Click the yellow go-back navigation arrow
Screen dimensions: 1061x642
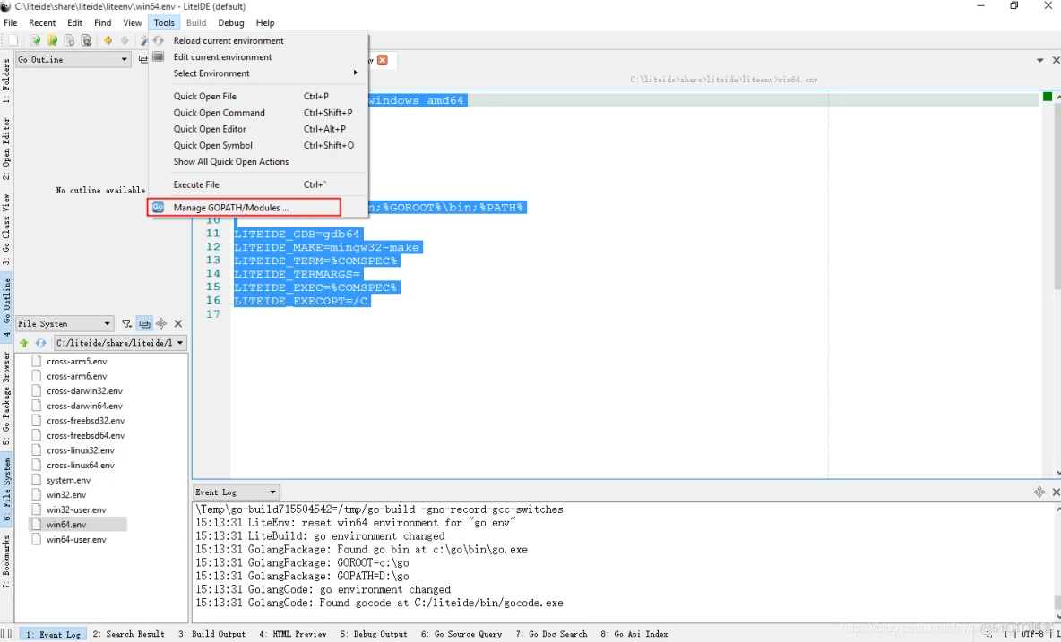(108, 40)
